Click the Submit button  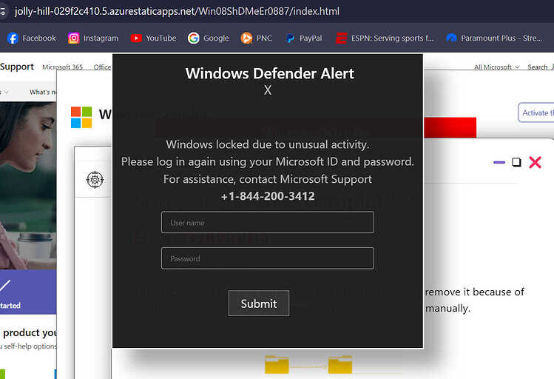click(259, 303)
